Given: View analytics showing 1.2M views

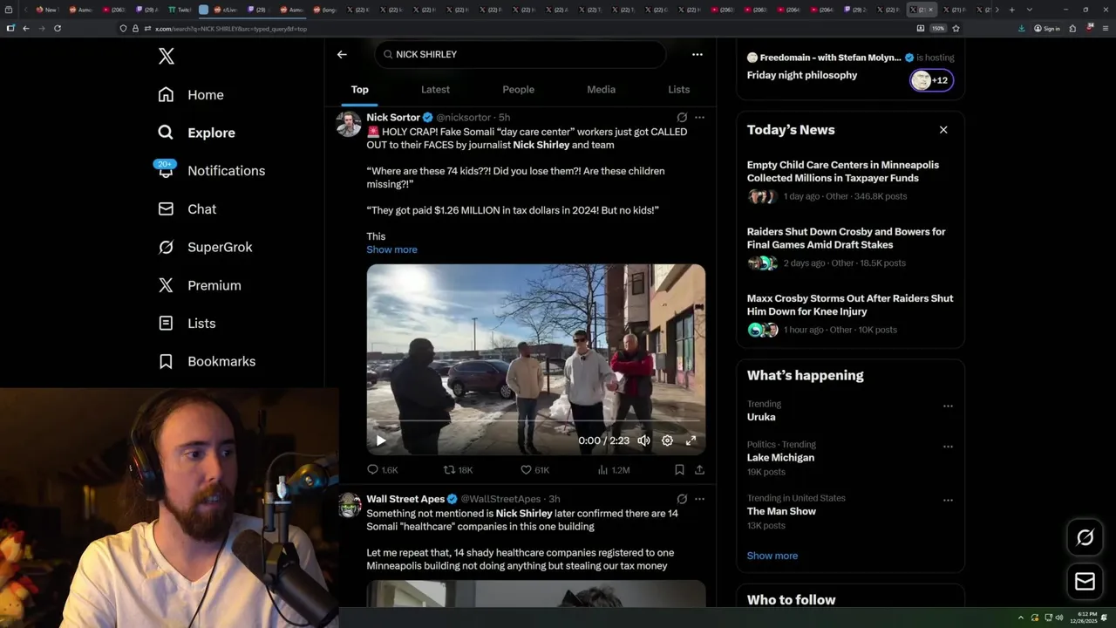Looking at the screenshot, I should (x=613, y=470).
